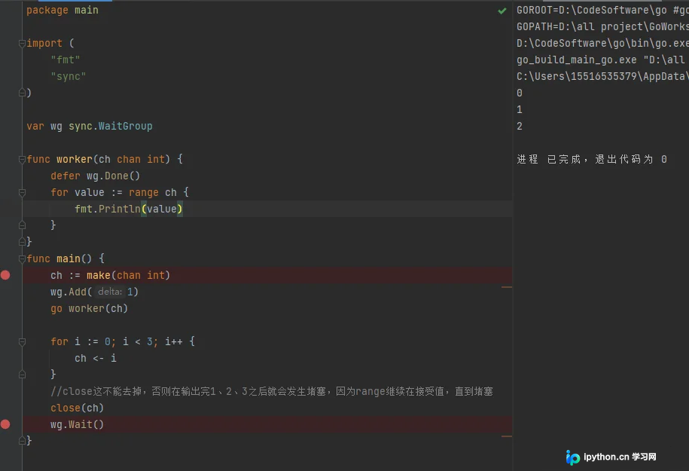Image resolution: width=689 pixels, height=471 pixels.
Task: Click the green inspection checkmark icon
Action: point(502,11)
